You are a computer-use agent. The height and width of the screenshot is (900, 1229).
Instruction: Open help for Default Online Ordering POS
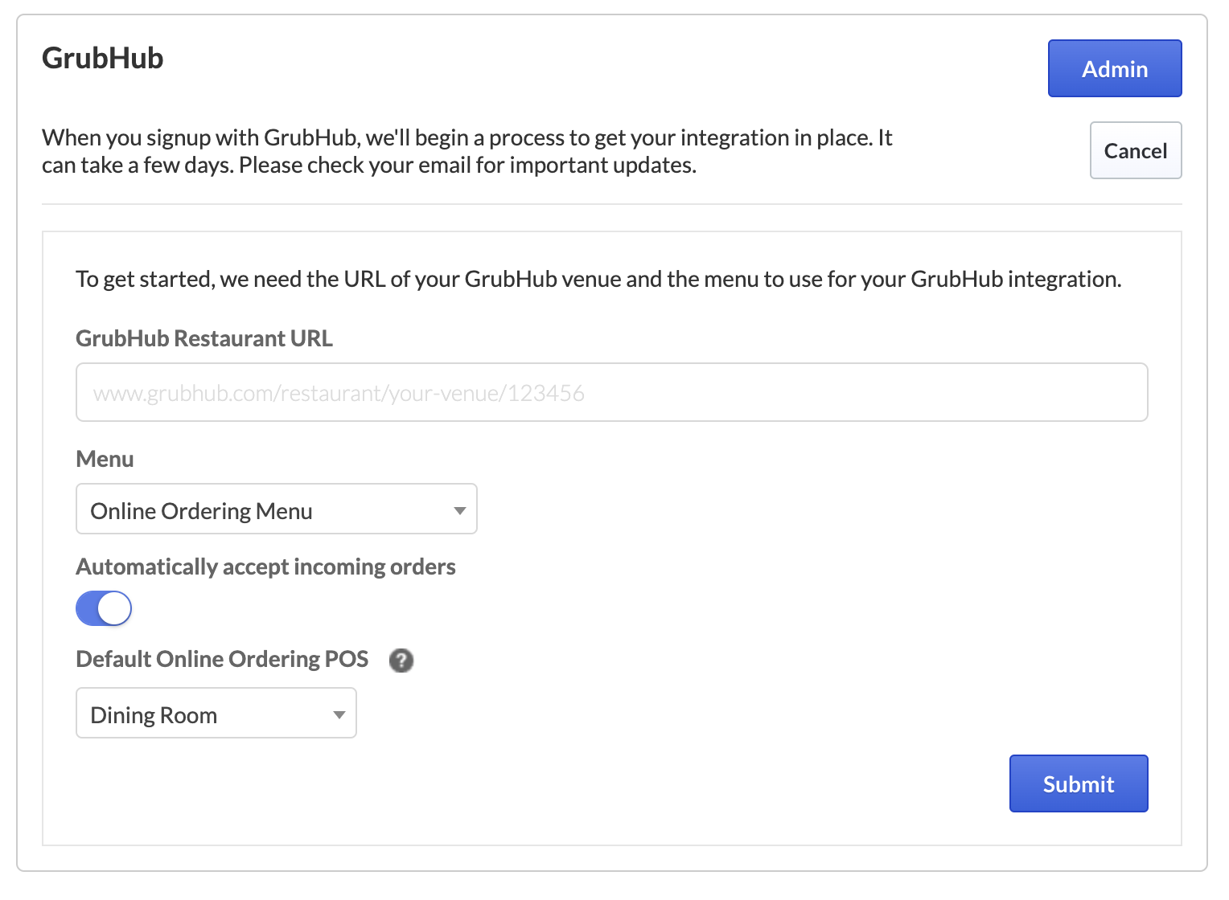pos(401,661)
